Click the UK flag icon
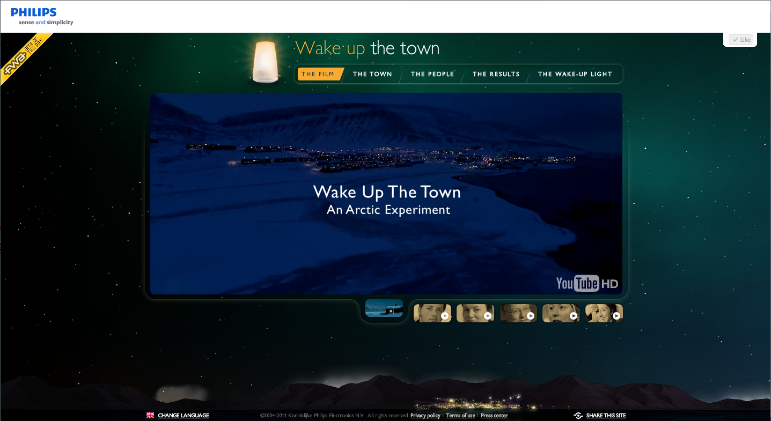Screen dimensions: 771x421 point(150,416)
